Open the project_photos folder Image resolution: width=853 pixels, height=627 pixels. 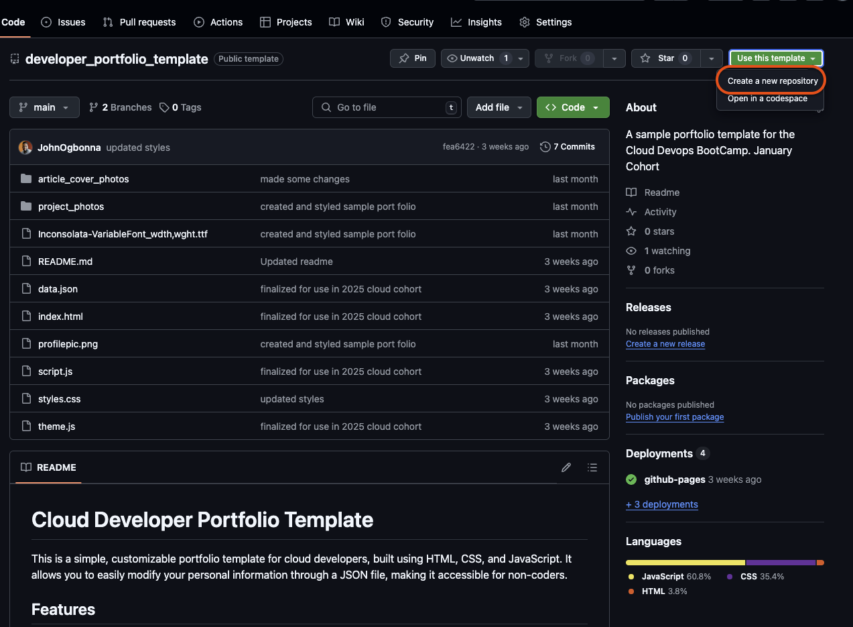pos(71,207)
